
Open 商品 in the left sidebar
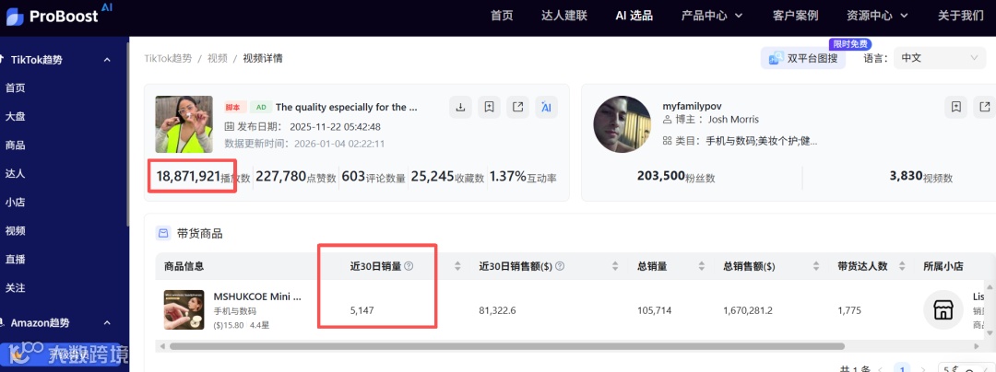[x=16, y=145]
